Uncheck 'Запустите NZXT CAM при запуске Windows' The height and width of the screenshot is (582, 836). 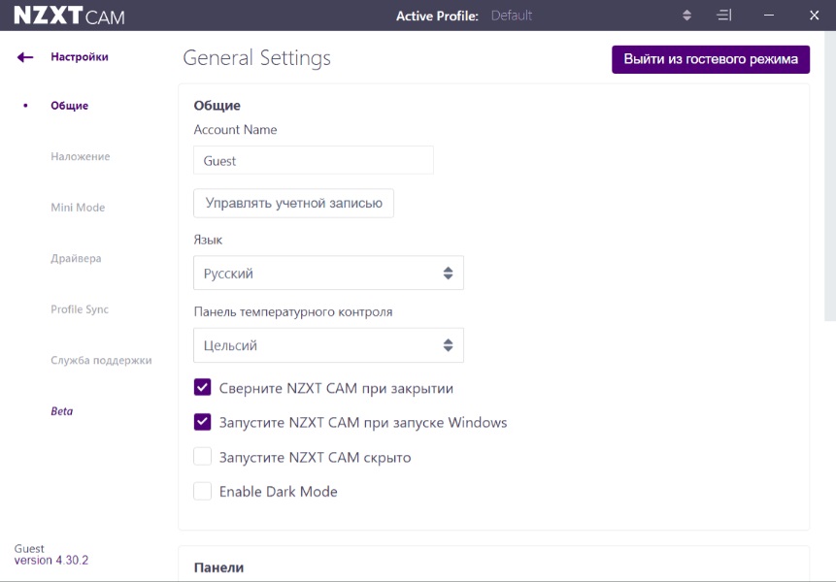pyautogui.click(x=203, y=422)
